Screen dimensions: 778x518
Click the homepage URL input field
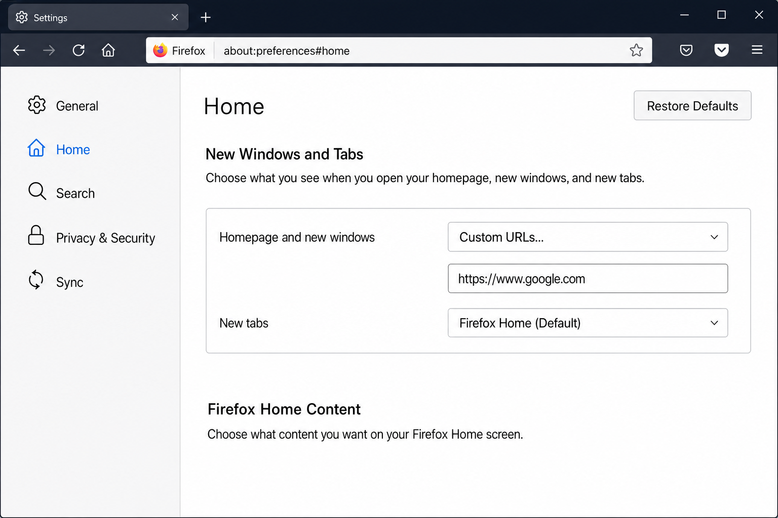tap(588, 278)
